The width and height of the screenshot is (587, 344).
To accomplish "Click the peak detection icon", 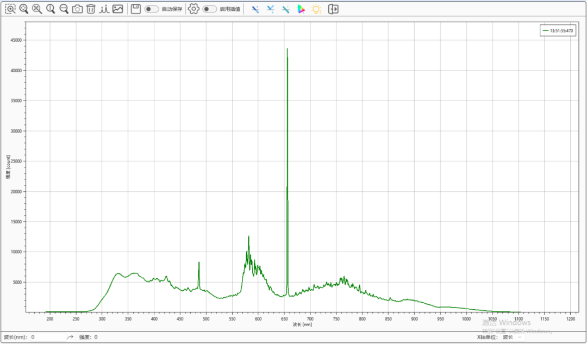I will click(x=104, y=9).
